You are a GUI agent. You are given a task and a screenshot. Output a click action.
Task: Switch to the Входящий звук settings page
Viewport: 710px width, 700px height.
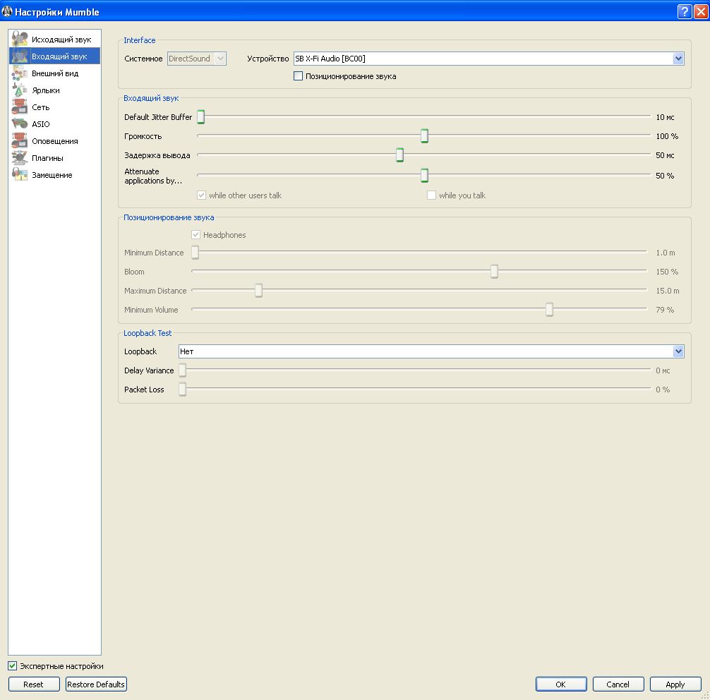[x=59, y=56]
